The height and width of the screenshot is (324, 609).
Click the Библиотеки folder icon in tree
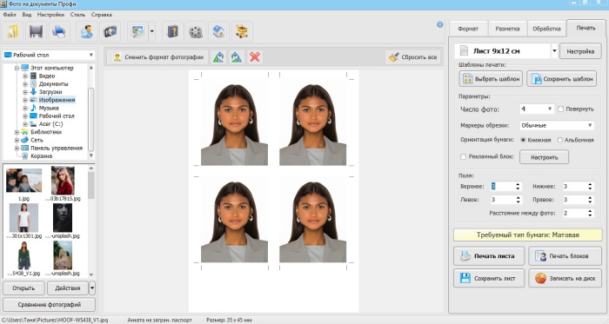[x=25, y=132]
